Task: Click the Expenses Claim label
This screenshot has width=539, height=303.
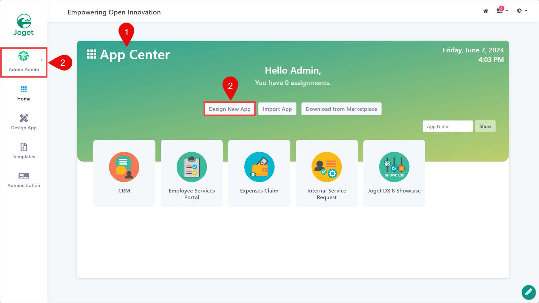Action: pyautogui.click(x=259, y=190)
